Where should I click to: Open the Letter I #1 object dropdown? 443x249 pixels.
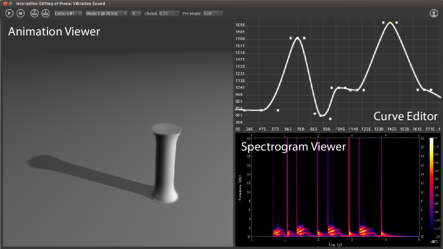tap(68, 13)
